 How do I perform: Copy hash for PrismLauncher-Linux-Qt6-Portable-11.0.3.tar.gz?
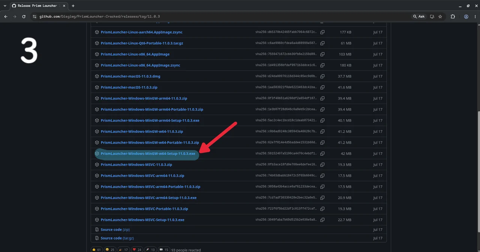coord(322,43)
